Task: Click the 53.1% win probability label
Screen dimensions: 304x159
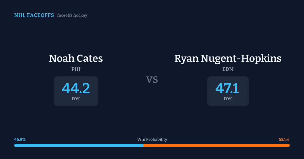Action: (284, 140)
